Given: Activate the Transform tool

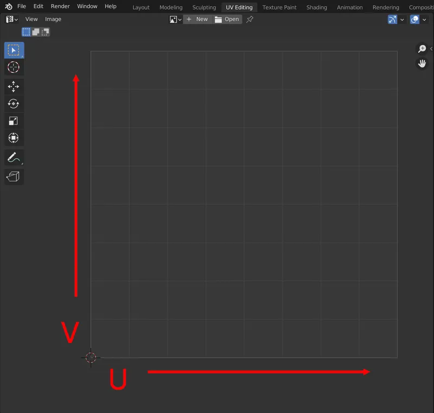Looking at the screenshot, I should pos(14,138).
